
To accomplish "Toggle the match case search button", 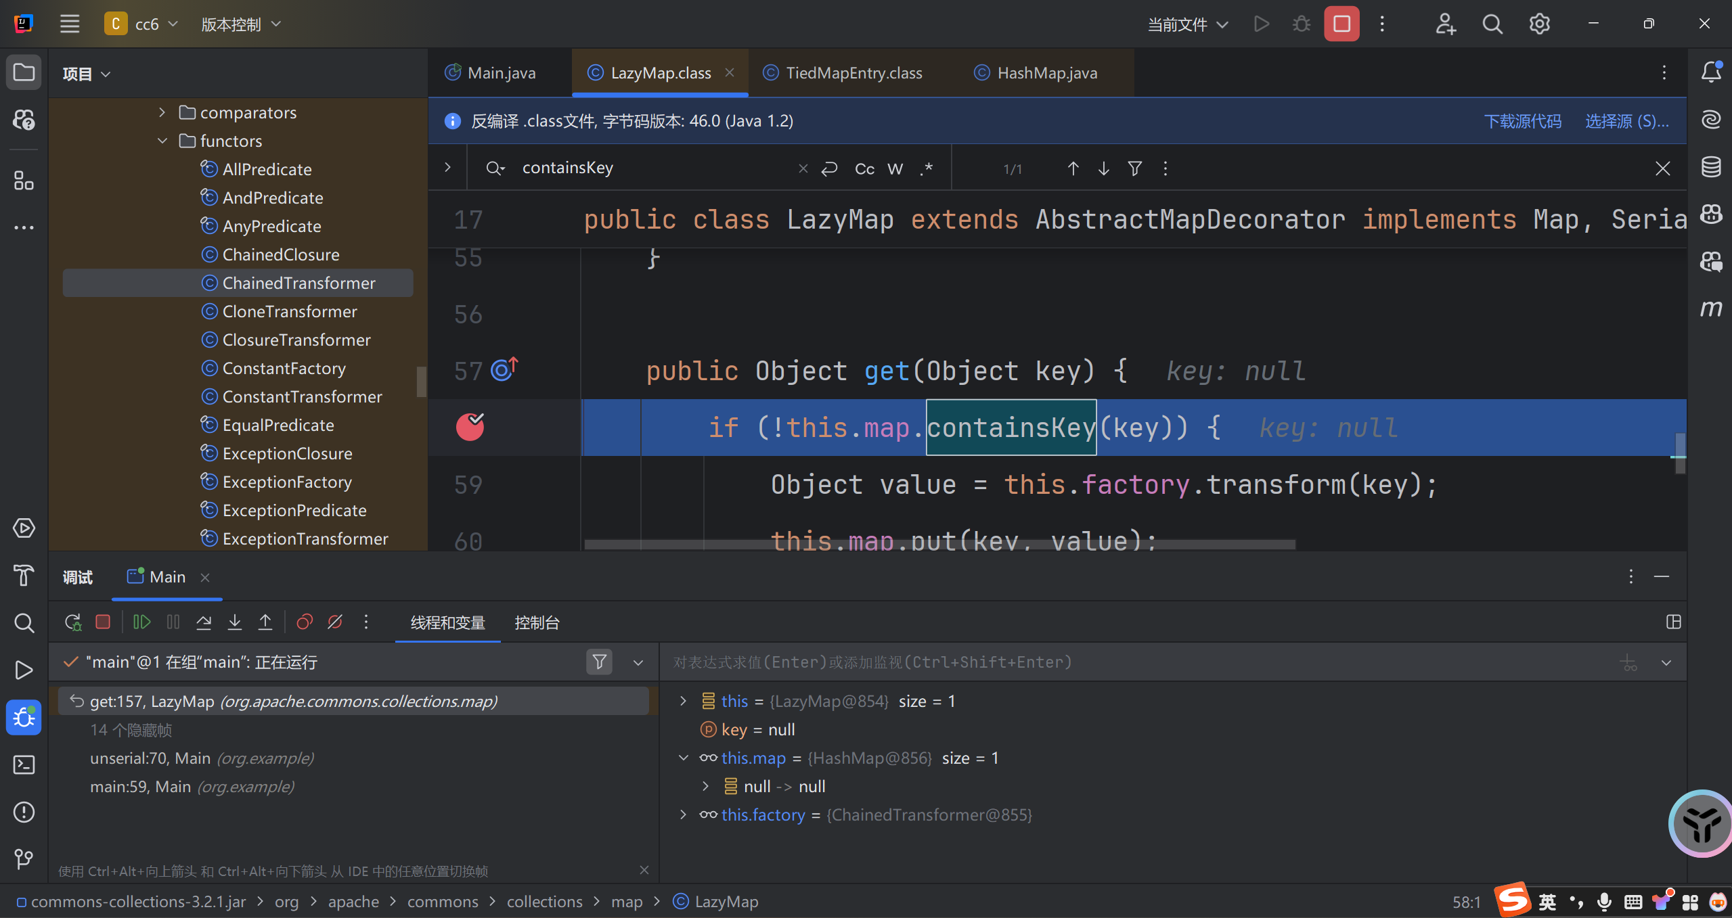I will [x=865, y=168].
